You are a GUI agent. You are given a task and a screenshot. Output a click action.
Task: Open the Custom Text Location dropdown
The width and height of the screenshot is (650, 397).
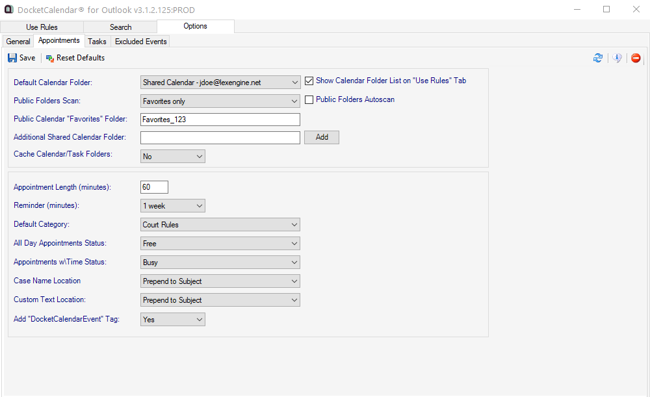click(220, 300)
